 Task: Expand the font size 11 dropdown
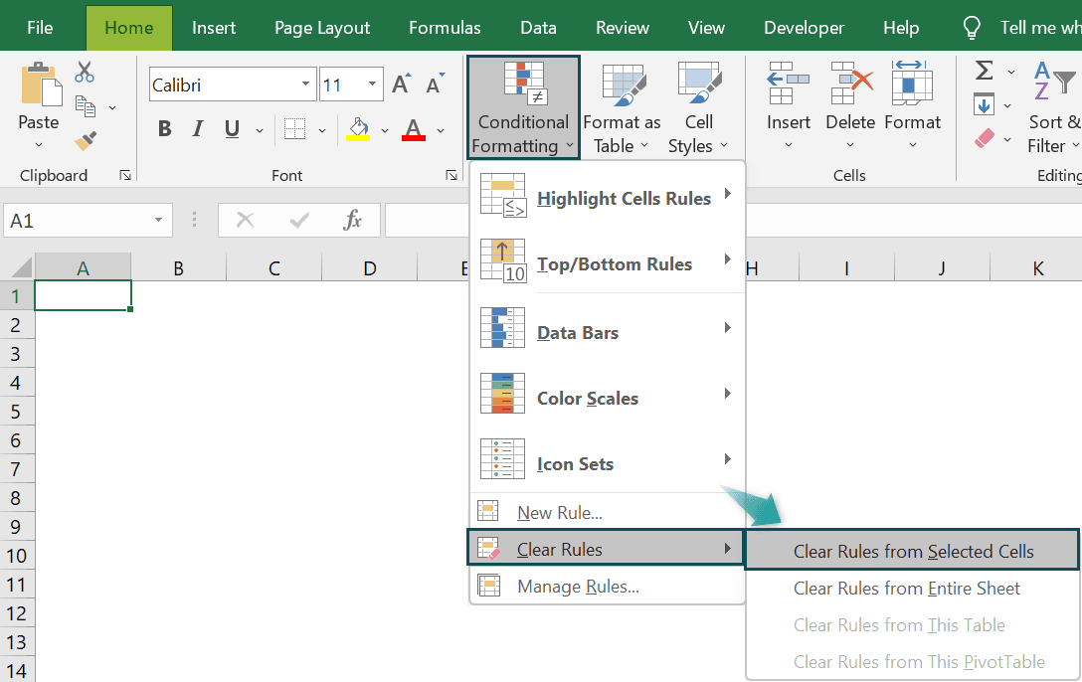(x=373, y=85)
